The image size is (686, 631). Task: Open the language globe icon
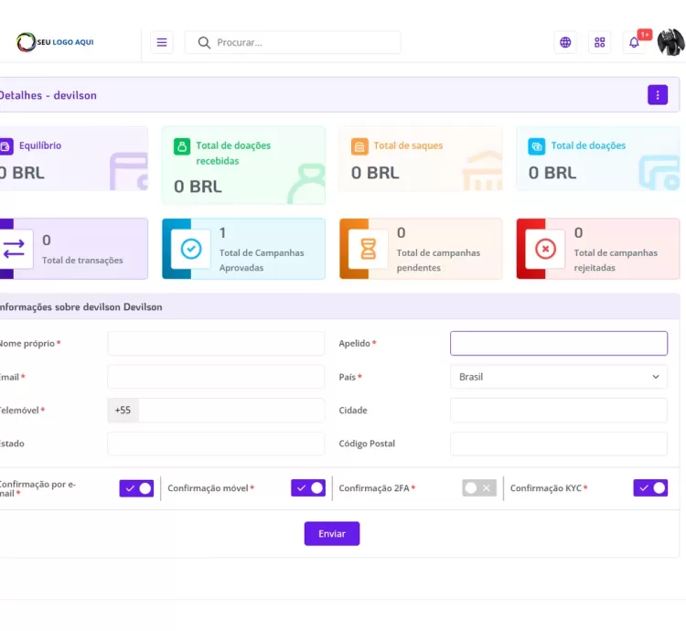565,42
